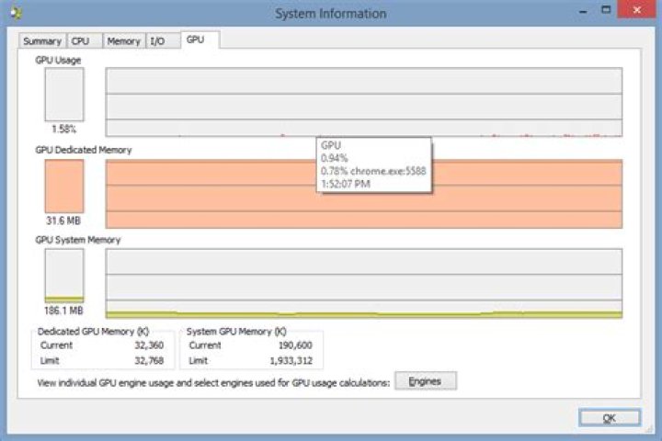This screenshot has height=441, width=662.
Task: Minimize the System Information window
Action: (584, 11)
